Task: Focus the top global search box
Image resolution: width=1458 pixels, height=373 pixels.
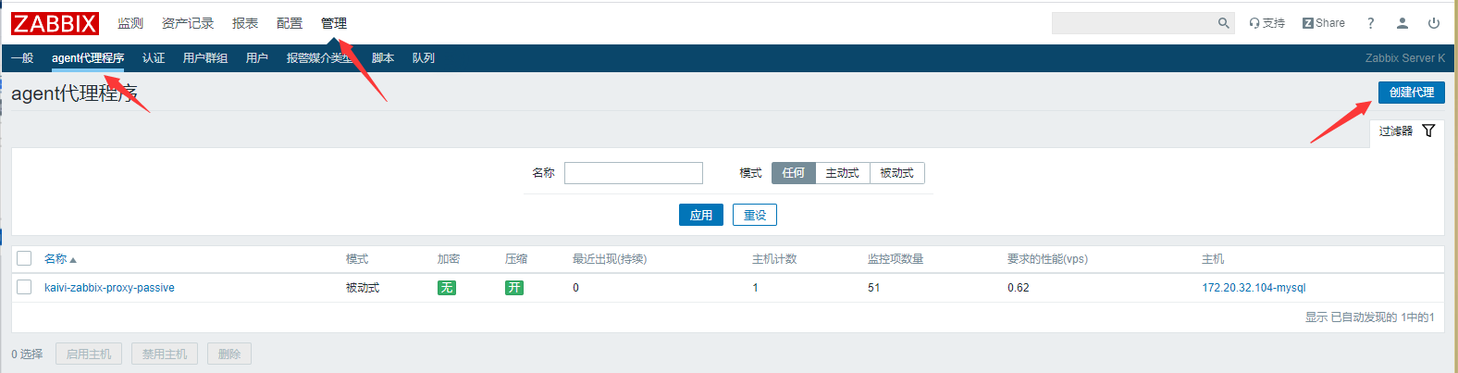Action: coord(1134,23)
